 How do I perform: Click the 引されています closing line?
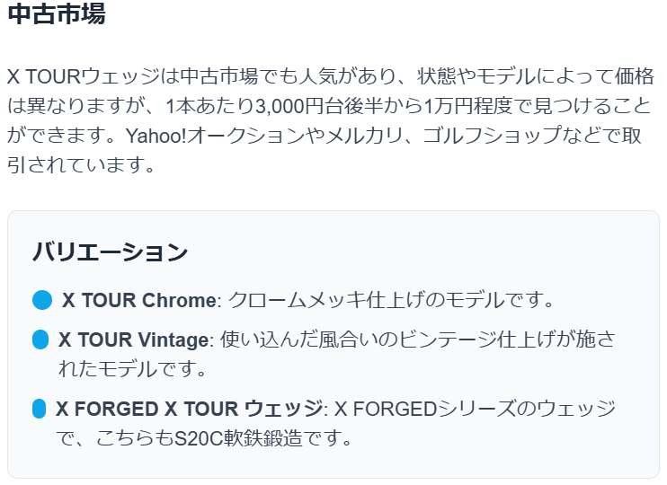point(81,165)
